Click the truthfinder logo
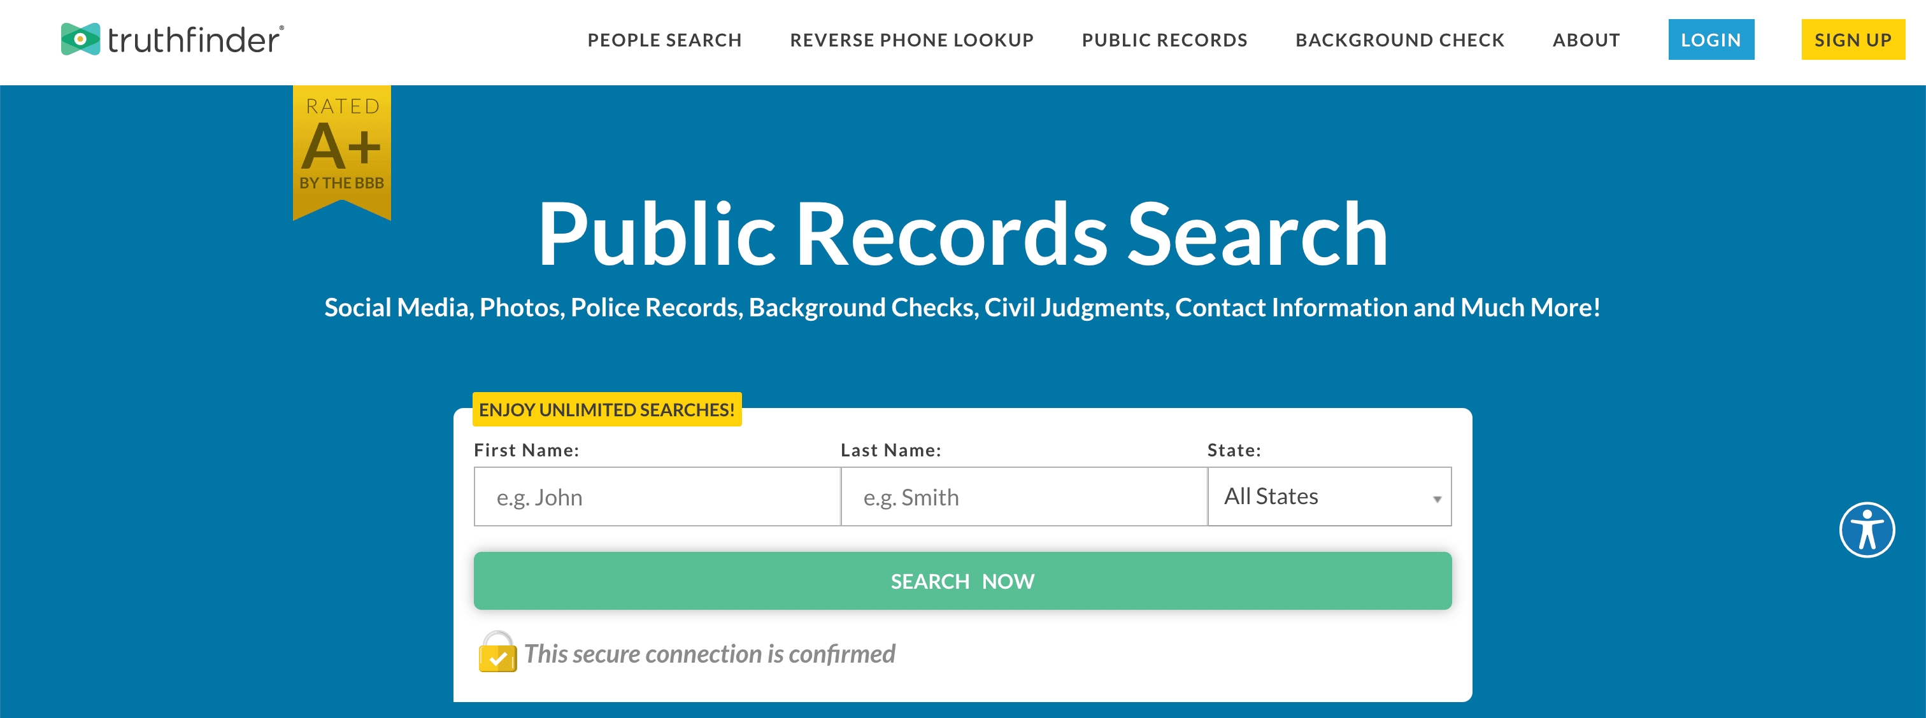The height and width of the screenshot is (718, 1926). [173, 39]
